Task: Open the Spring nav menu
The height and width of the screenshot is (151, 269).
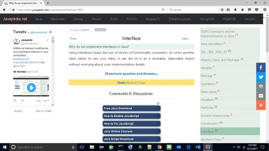Action: coord(78,19)
